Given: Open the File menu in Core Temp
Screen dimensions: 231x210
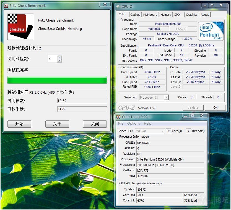Looking at the screenshot, I should (x=121, y=124).
